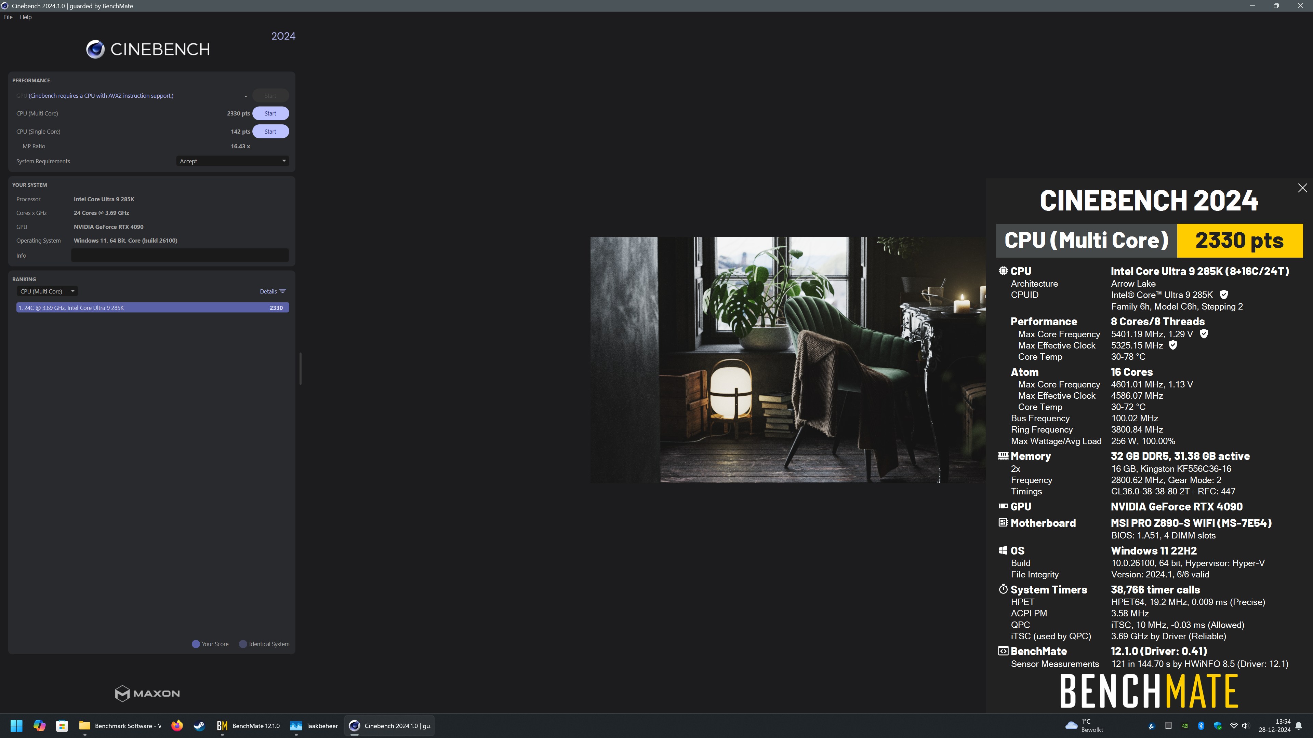Click the splitter handle beside the left panel
This screenshot has width=1313, height=738.
(300, 368)
